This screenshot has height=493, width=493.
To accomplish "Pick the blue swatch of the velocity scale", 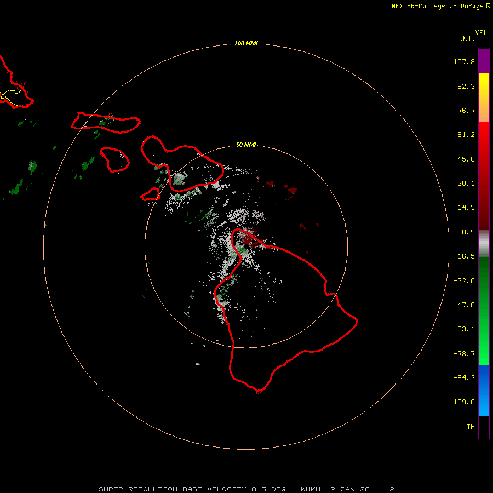I will (484, 391).
